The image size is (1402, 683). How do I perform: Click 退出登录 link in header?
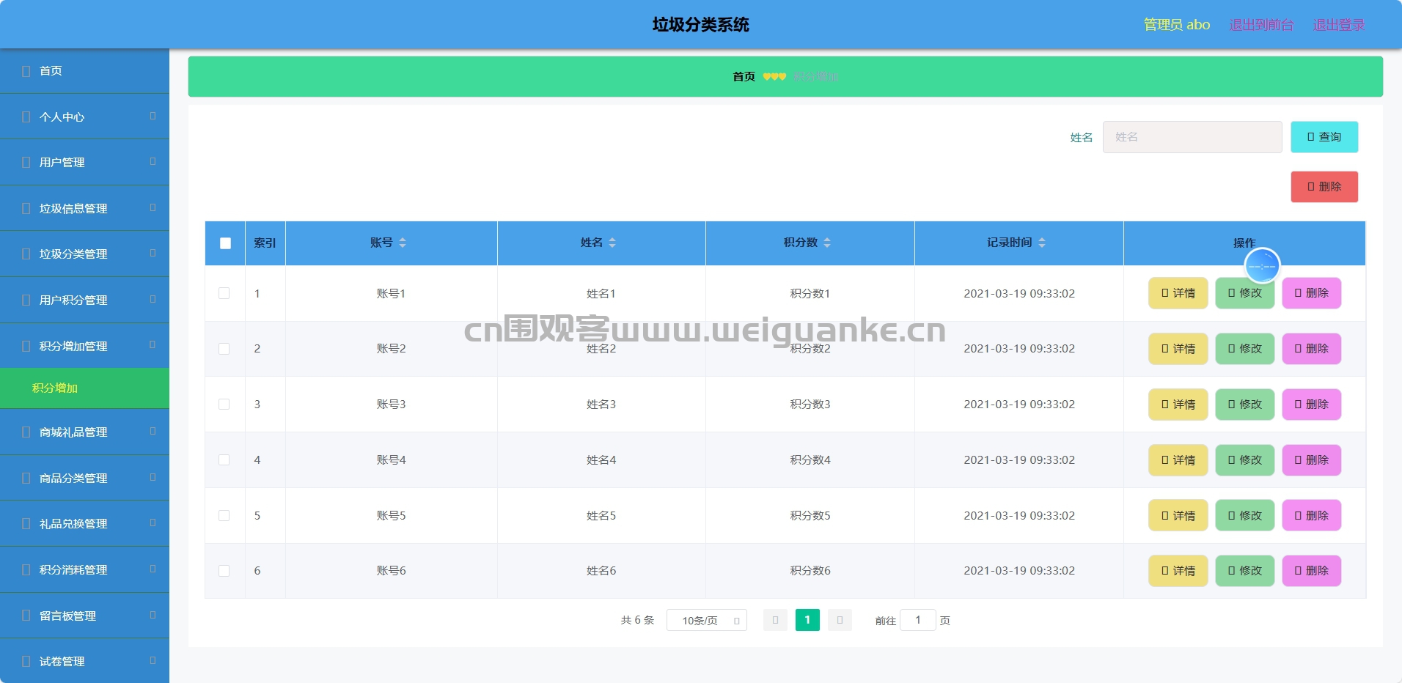(x=1339, y=25)
